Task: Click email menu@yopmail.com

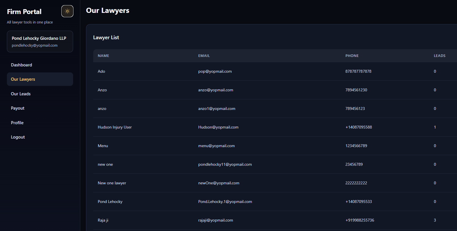Action: (216, 146)
